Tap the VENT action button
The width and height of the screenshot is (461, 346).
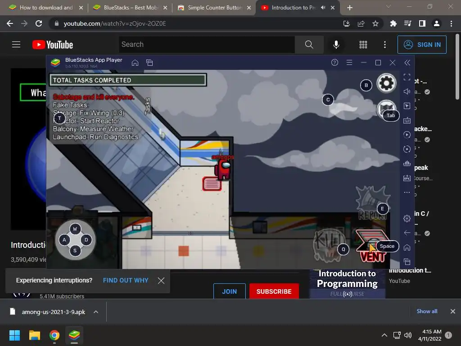(x=372, y=246)
